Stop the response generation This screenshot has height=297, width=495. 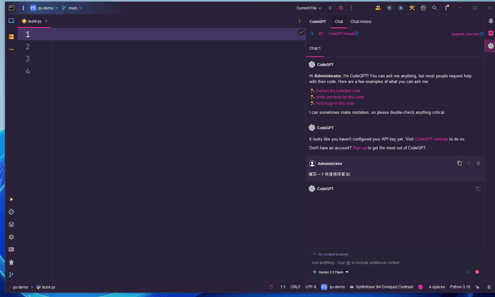[x=477, y=272]
